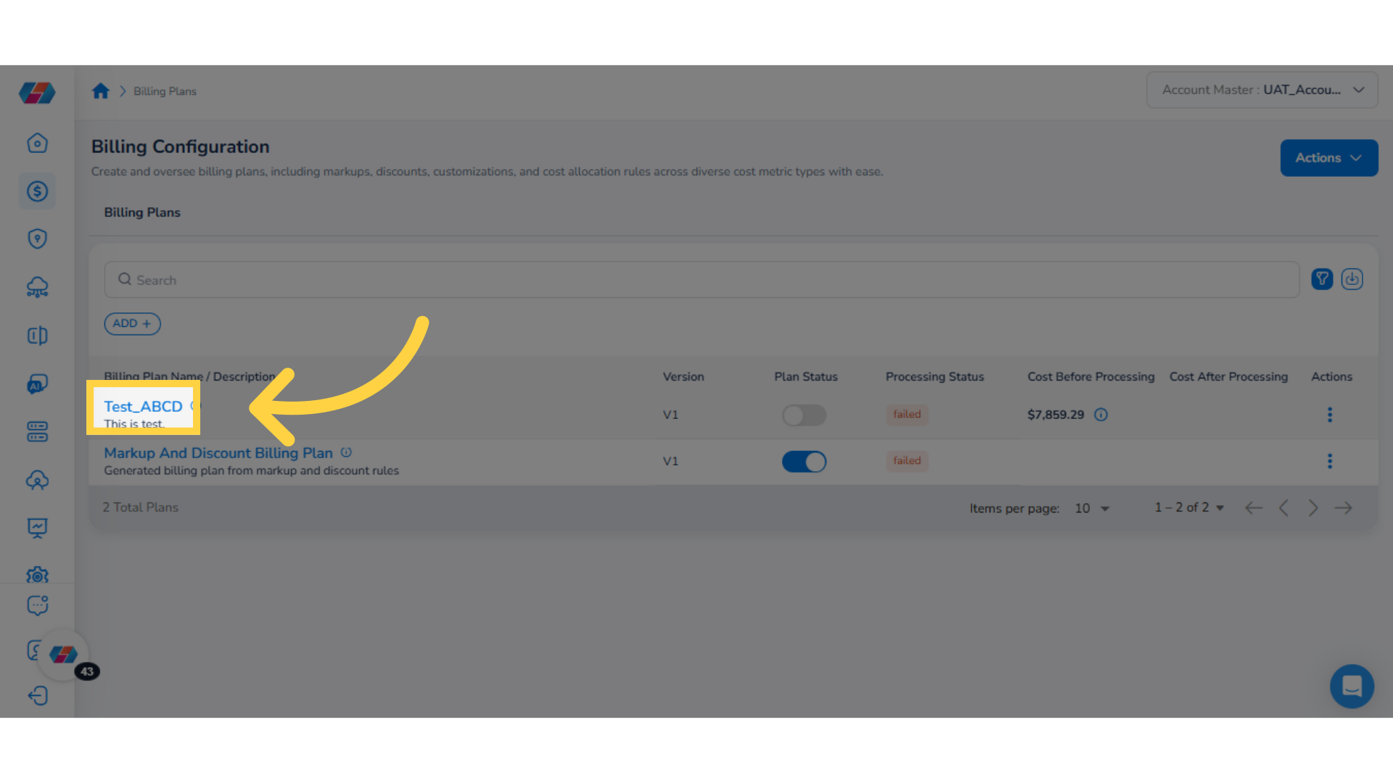
Task: Click Cost Before Processing column header
Action: [x=1090, y=377]
